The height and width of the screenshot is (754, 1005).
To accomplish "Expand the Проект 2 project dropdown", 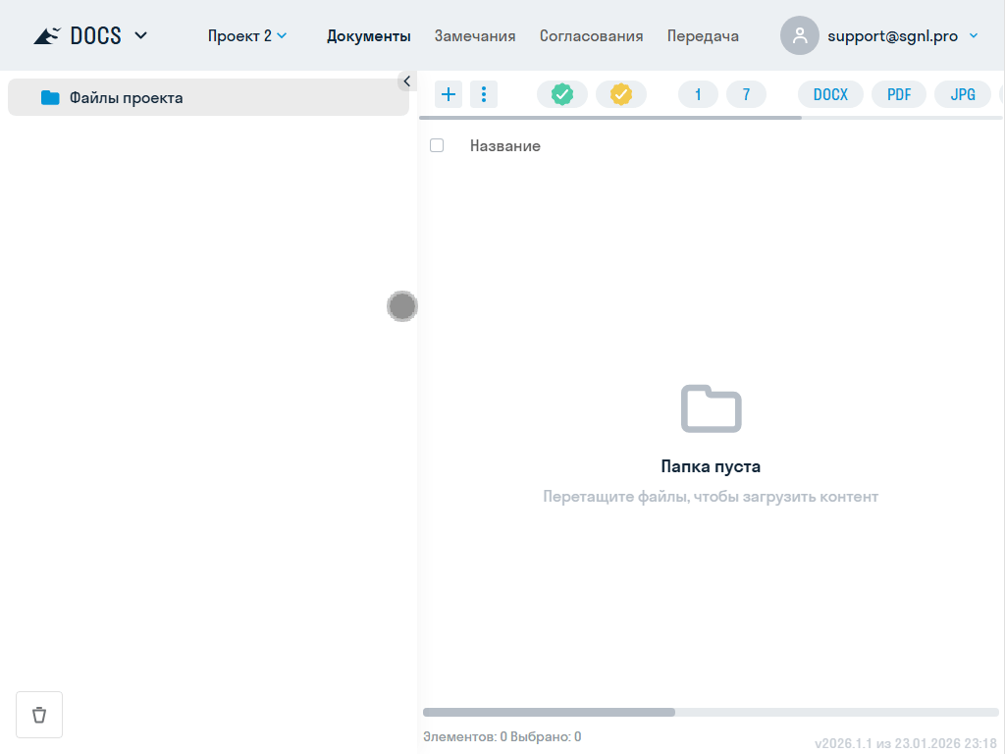I will pyautogui.click(x=247, y=36).
